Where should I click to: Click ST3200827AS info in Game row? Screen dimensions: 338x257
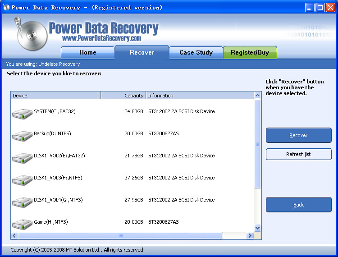(x=164, y=222)
